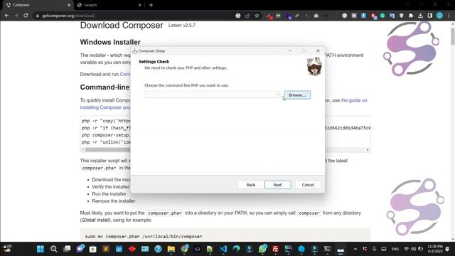
Task: Toggle the Chrome side panel icon
Action: [429, 16]
